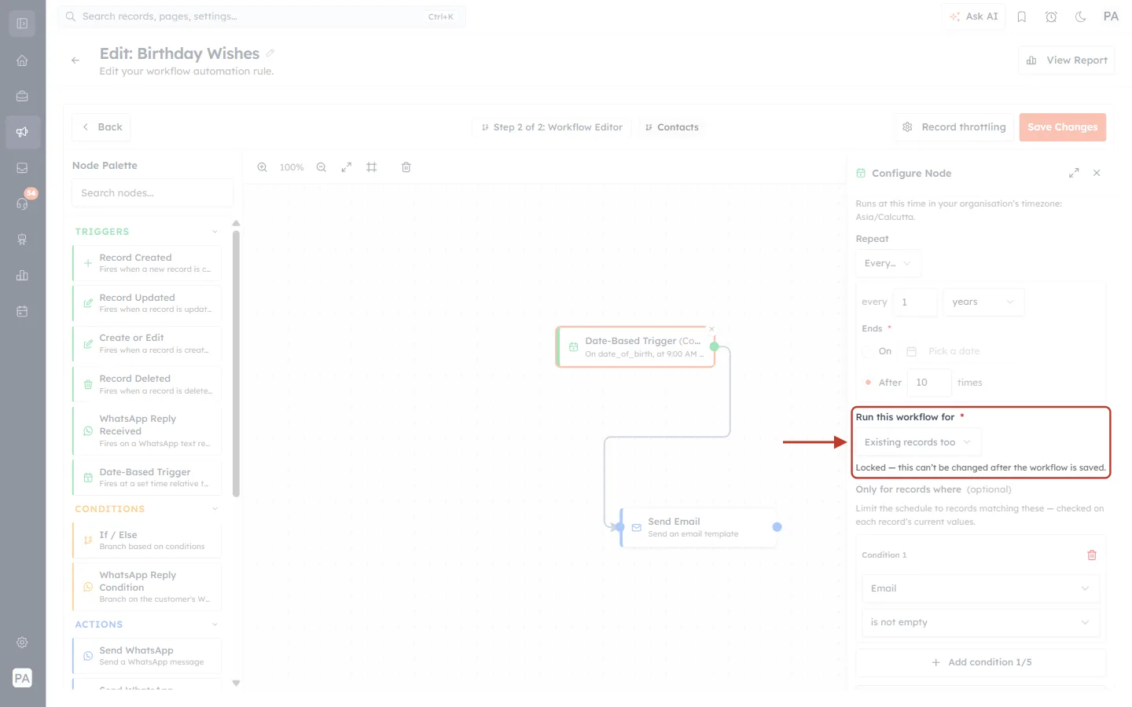Screen dimensions: 1132x707
Task: Focus the global search records field
Action: point(262,16)
